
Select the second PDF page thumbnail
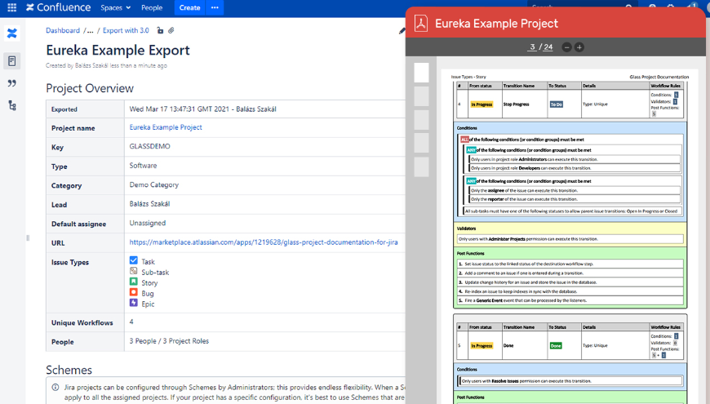422,96
